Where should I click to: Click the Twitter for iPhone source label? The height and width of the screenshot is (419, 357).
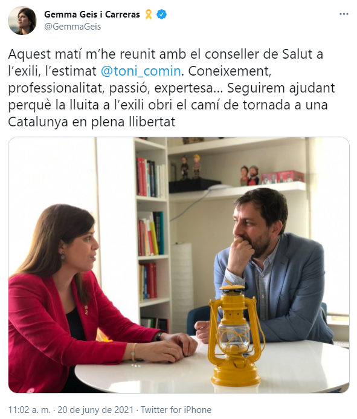click(176, 410)
